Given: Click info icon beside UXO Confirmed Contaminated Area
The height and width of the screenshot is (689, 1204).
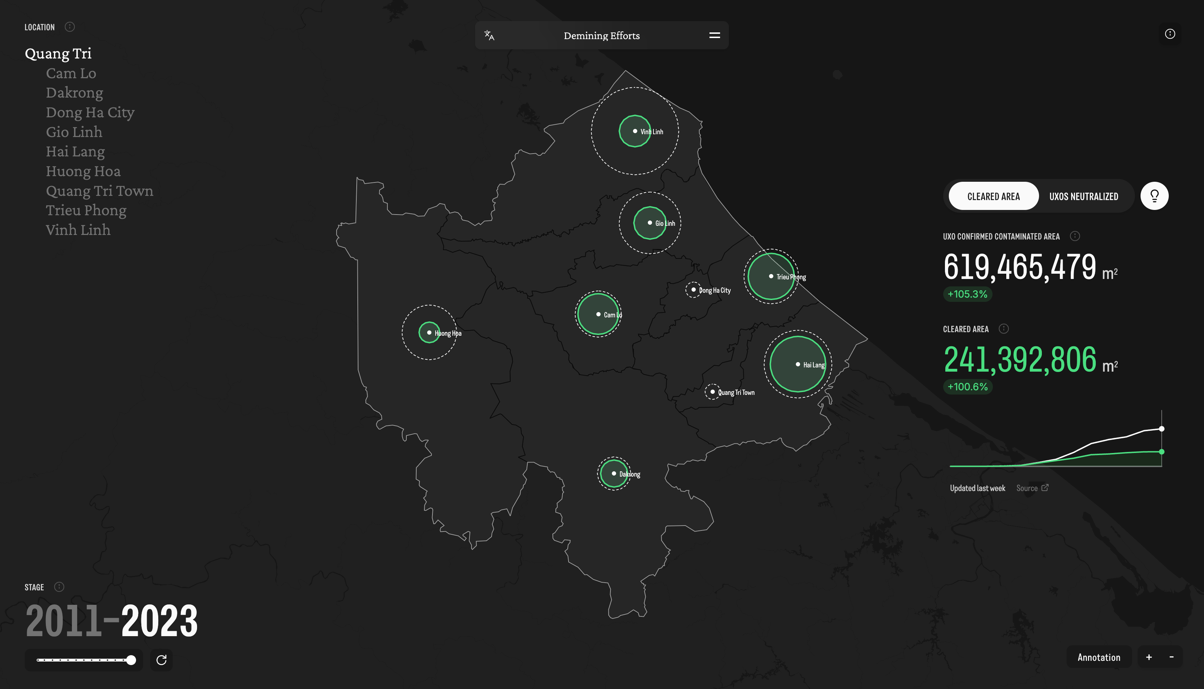Looking at the screenshot, I should tap(1075, 236).
